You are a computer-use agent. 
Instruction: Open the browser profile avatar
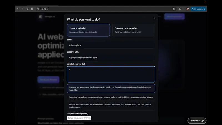pyautogui.click(x=188, y=9)
